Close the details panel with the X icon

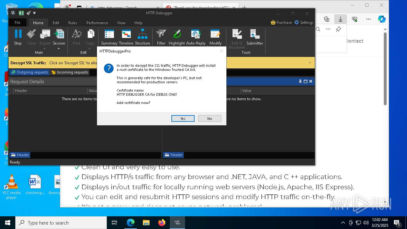[311, 81]
